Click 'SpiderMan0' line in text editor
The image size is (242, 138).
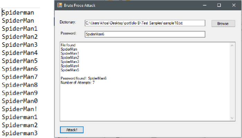(20, 101)
